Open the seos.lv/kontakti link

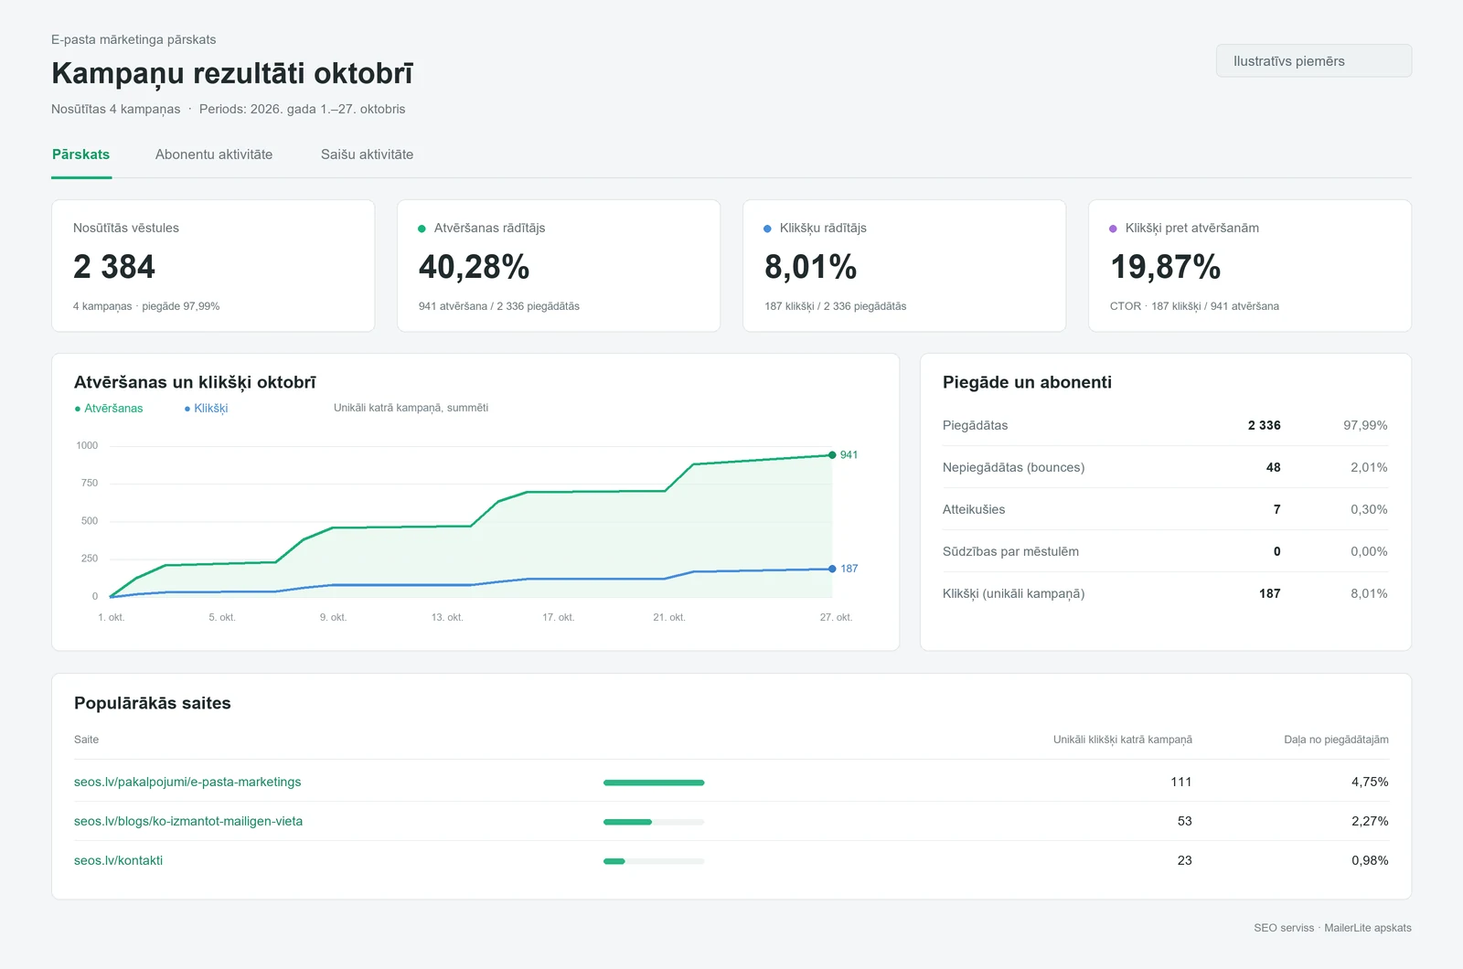point(119,860)
